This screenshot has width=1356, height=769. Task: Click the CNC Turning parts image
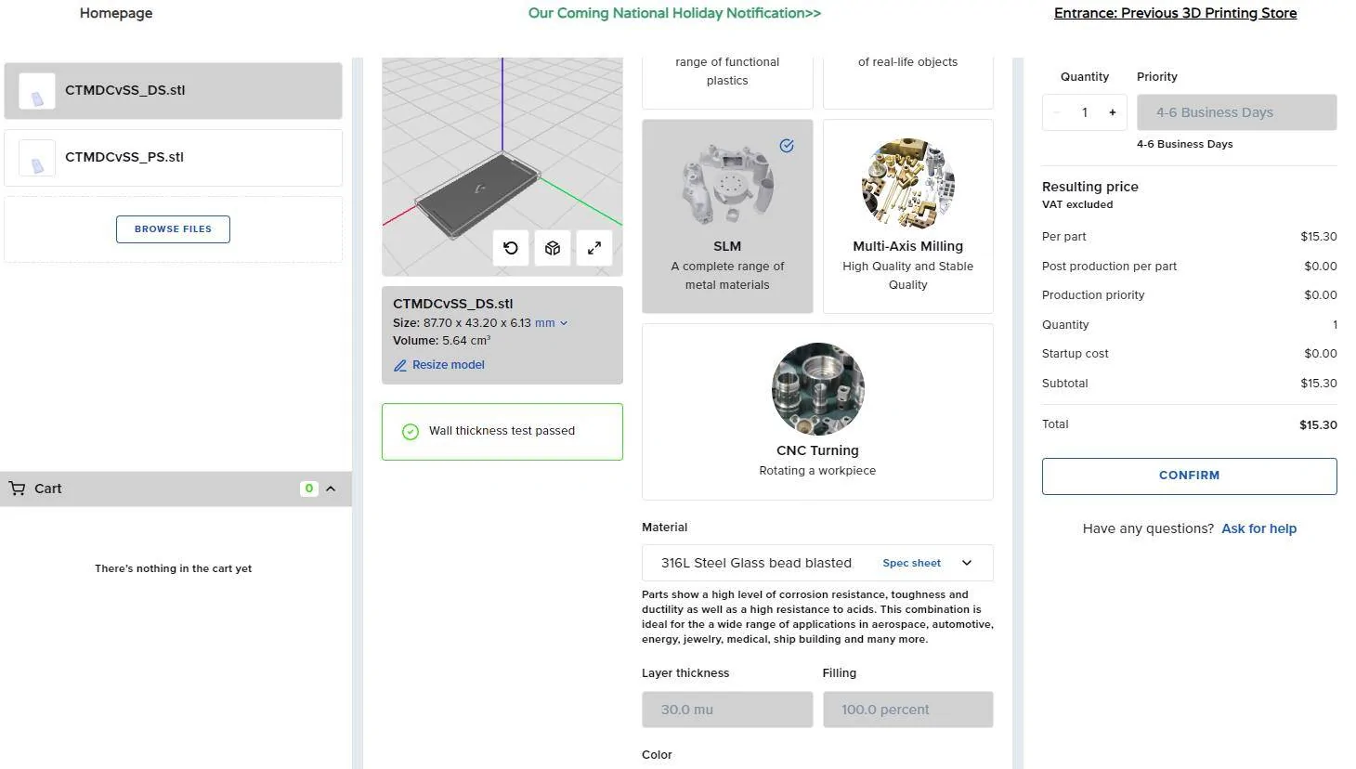tap(818, 389)
